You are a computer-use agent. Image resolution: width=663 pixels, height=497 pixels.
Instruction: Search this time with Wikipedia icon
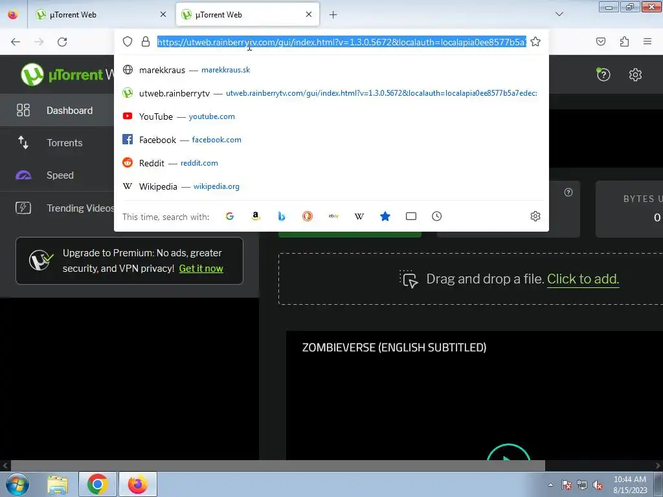pos(359,216)
